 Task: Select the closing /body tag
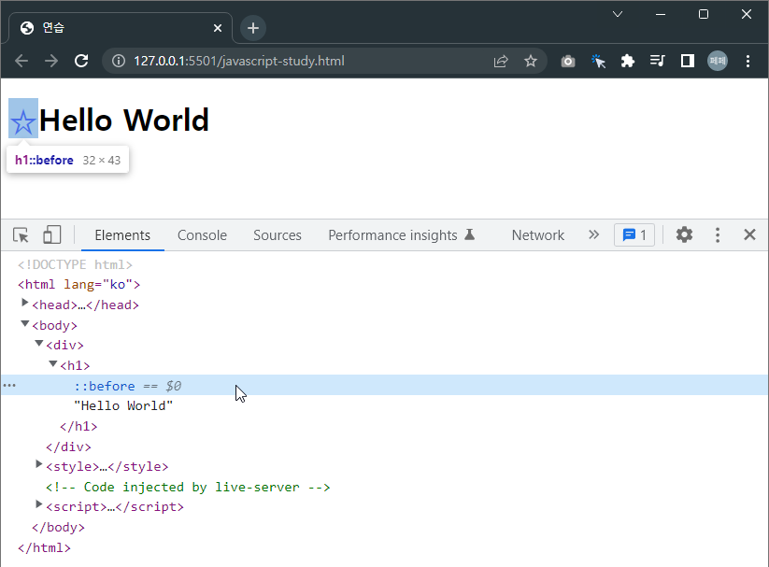pos(58,528)
